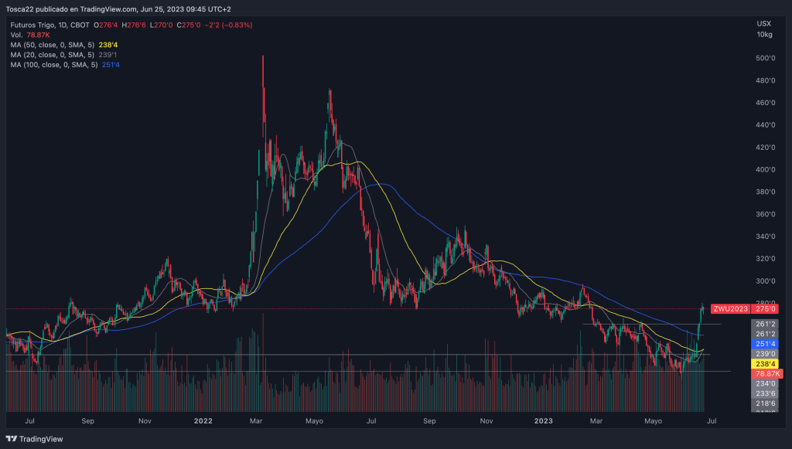Viewport: 792px width, 449px height.
Task: Click the red 78.87K volume axis tag
Action: click(765, 373)
